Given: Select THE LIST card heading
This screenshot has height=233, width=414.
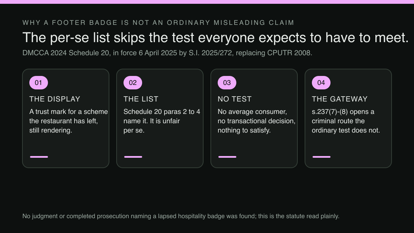Looking at the screenshot, I should [141, 99].
